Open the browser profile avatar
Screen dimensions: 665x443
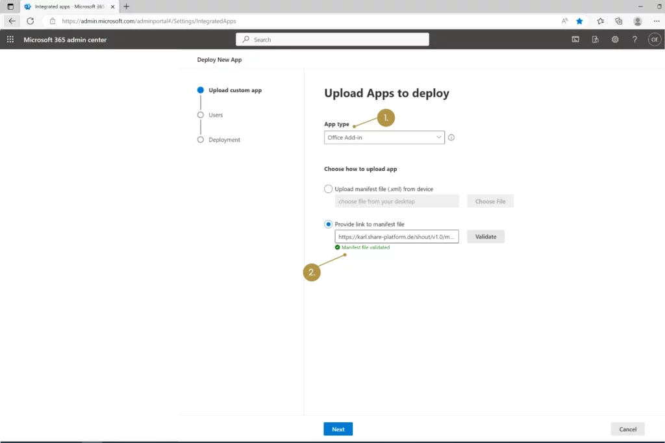638,21
